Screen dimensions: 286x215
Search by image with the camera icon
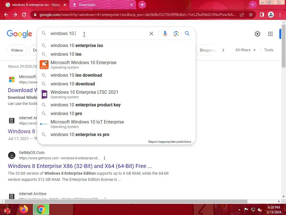click(176, 34)
